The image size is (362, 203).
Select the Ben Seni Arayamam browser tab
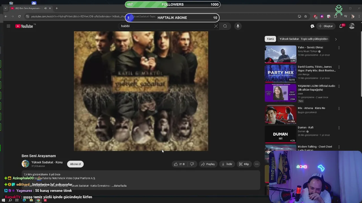coord(31,8)
